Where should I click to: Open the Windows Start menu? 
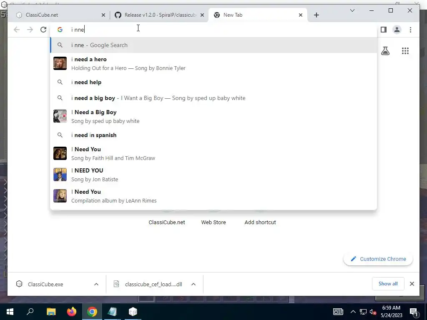(10, 312)
